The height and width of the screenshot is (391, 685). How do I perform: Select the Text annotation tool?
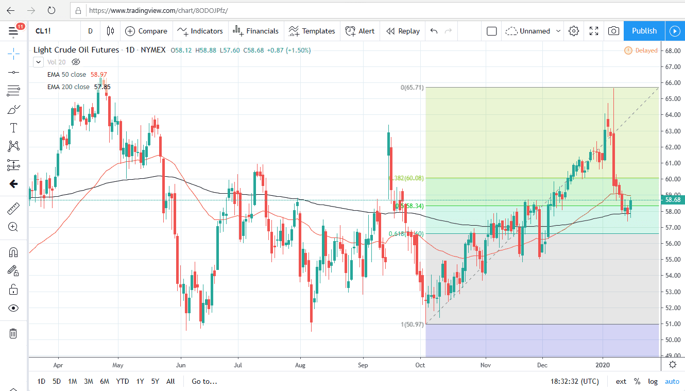(x=13, y=127)
